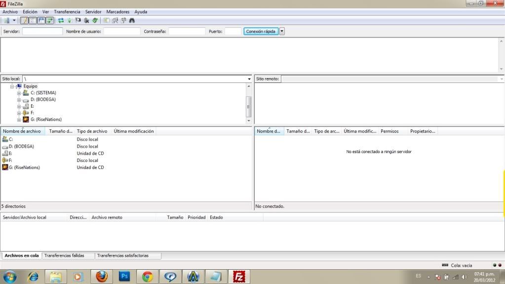Open the quick connect history dropdown

(x=282, y=31)
